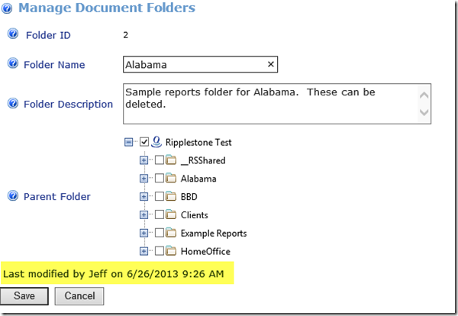Click the Ripplestone Test root node icon
This screenshot has height=316, width=458.
156,141
